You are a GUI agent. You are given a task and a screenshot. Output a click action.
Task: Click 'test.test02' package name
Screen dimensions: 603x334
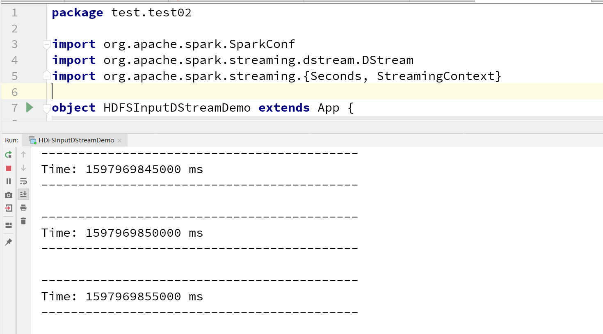(151, 12)
